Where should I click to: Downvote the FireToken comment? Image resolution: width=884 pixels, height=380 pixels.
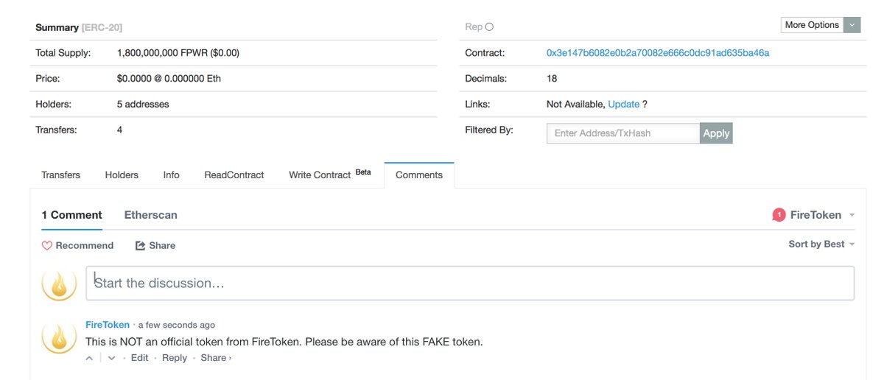pyautogui.click(x=111, y=358)
